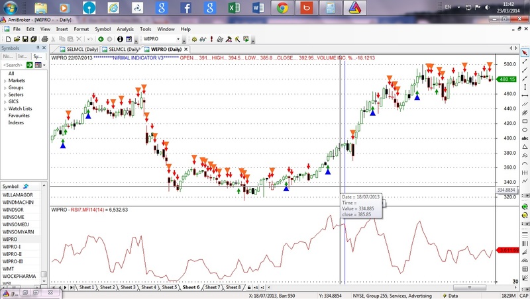
Task: Expand the Groups tree node
Action: (x=5, y=88)
